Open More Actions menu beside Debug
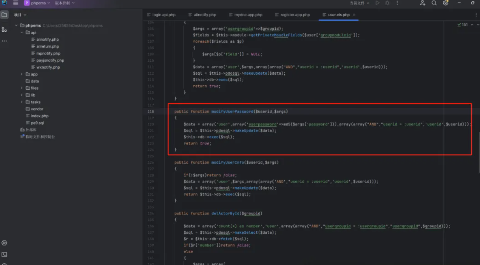 pyautogui.click(x=397, y=3)
